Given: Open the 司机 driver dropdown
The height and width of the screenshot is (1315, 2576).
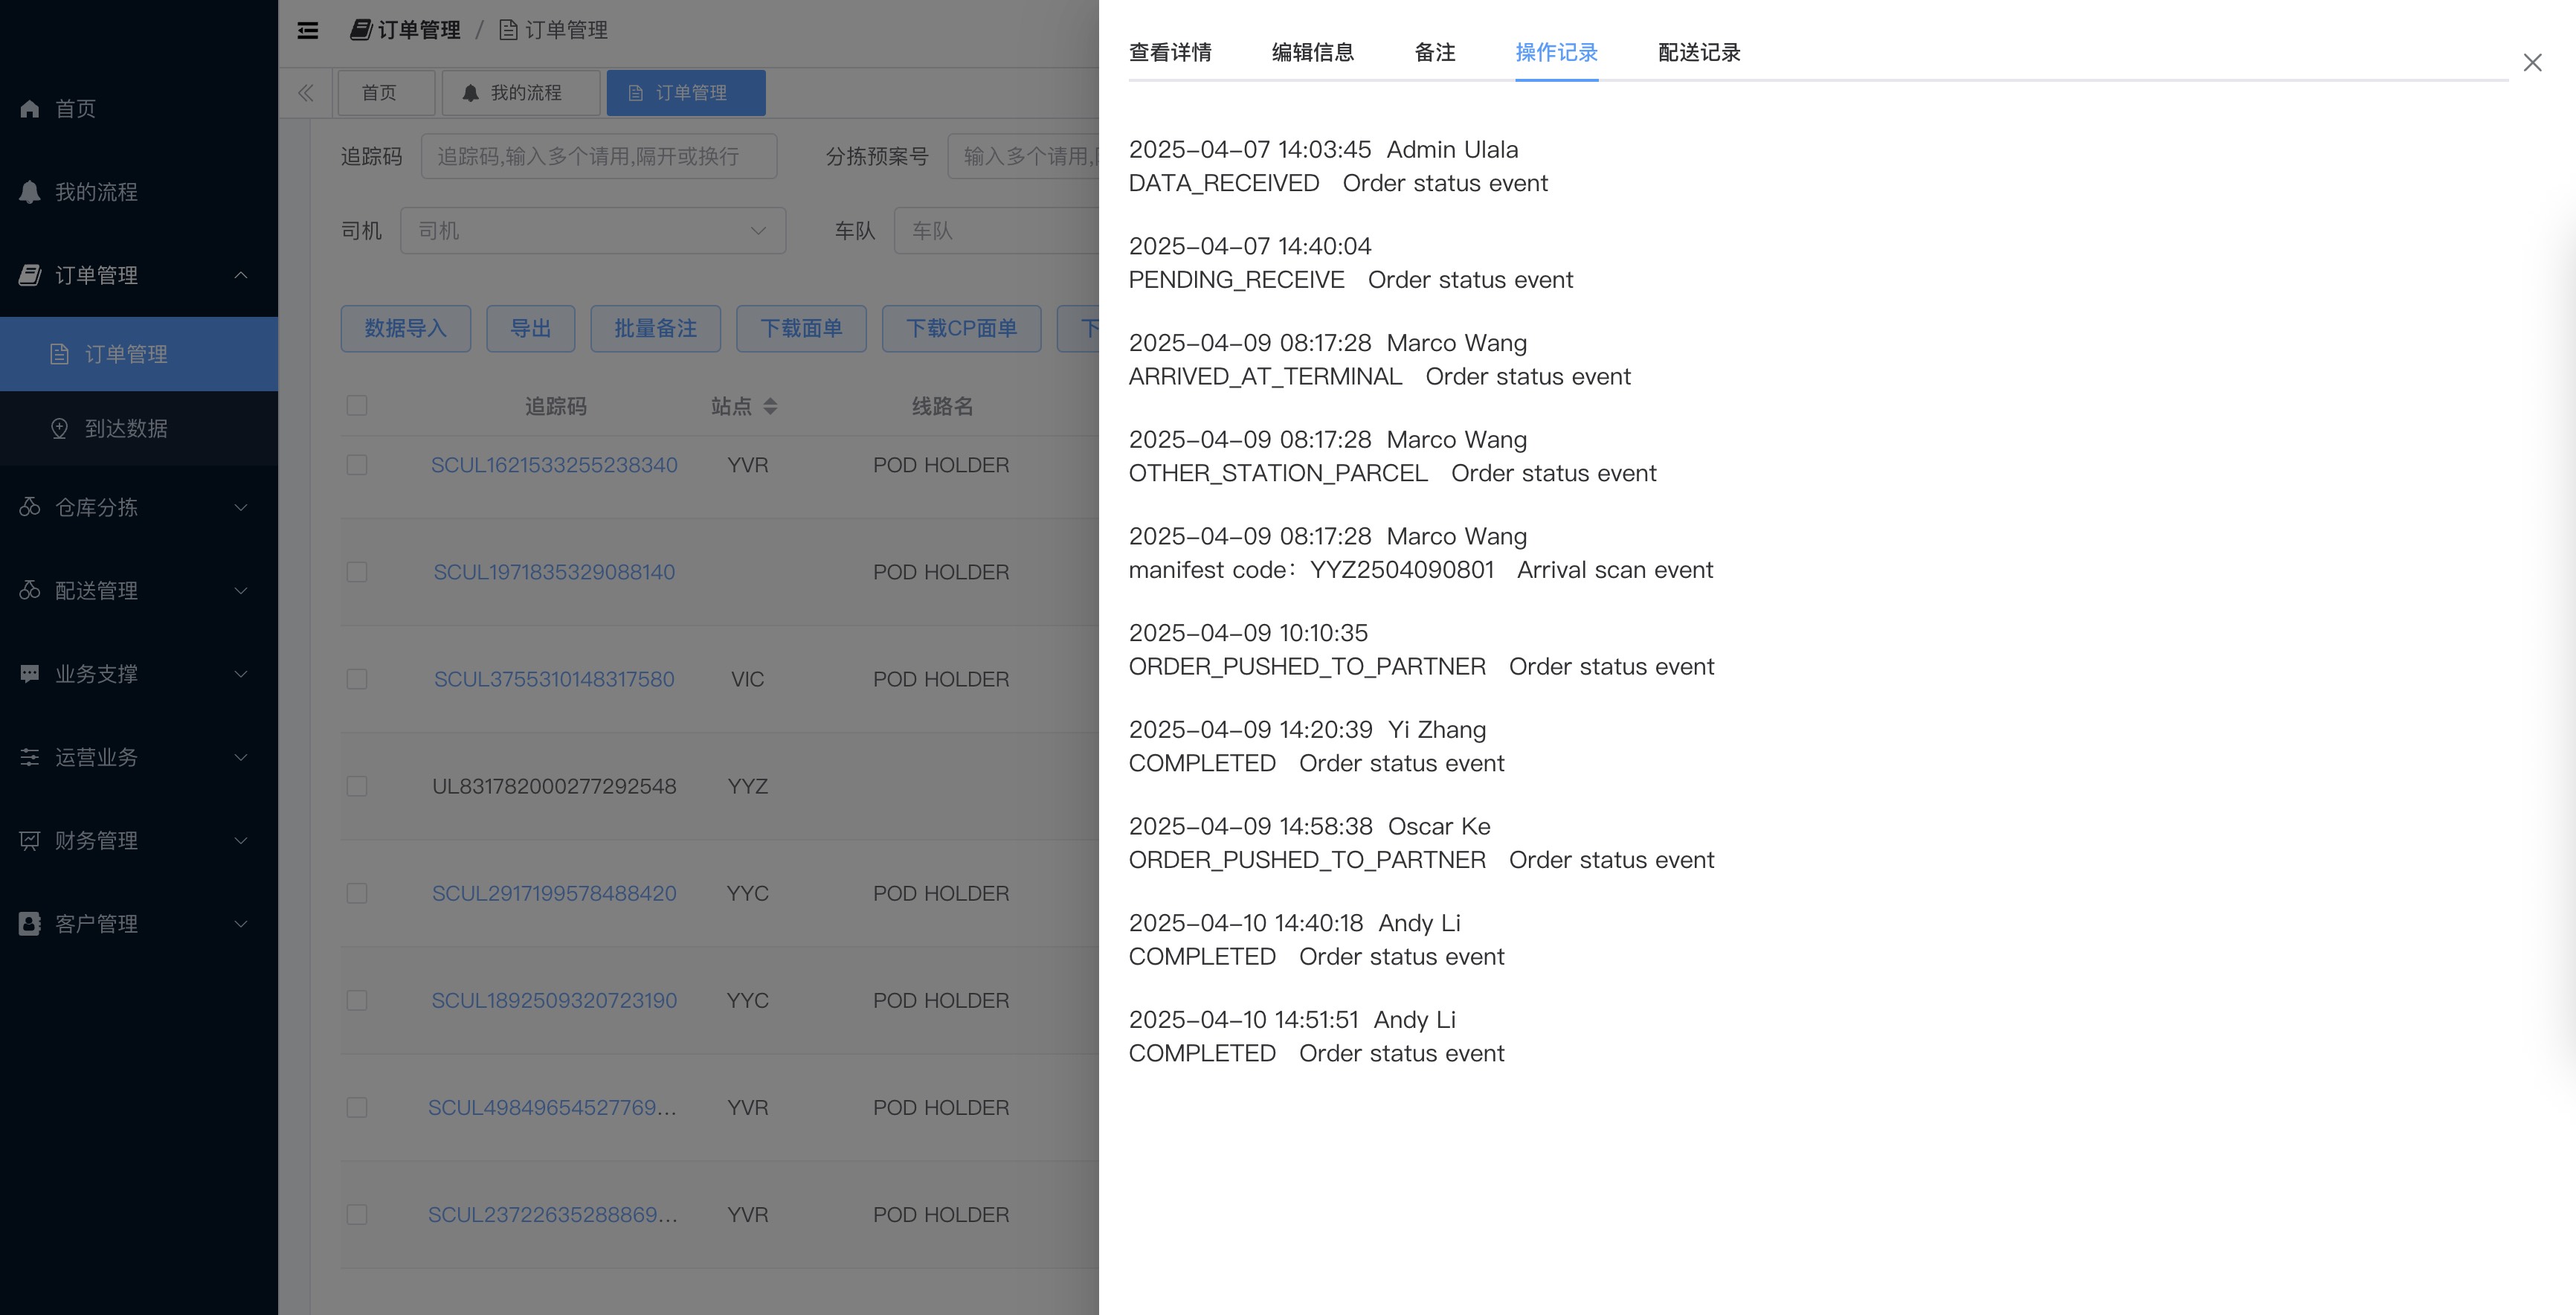Looking at the screenshot, I should pos(592,231).
